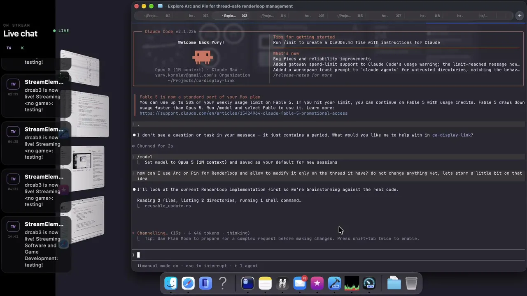
Task: Click the folder icon in the terminal title bar
Action: coord(160,6)
